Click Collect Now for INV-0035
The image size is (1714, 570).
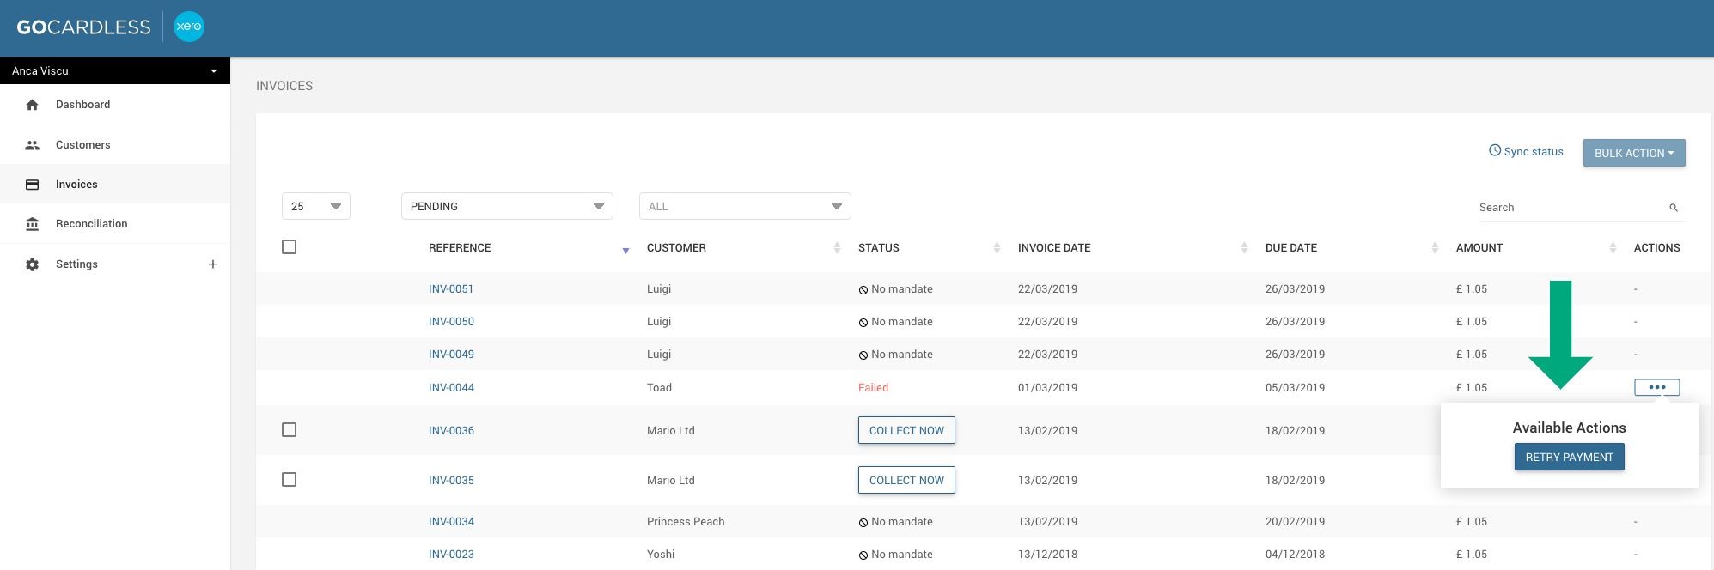click(906, 480)
